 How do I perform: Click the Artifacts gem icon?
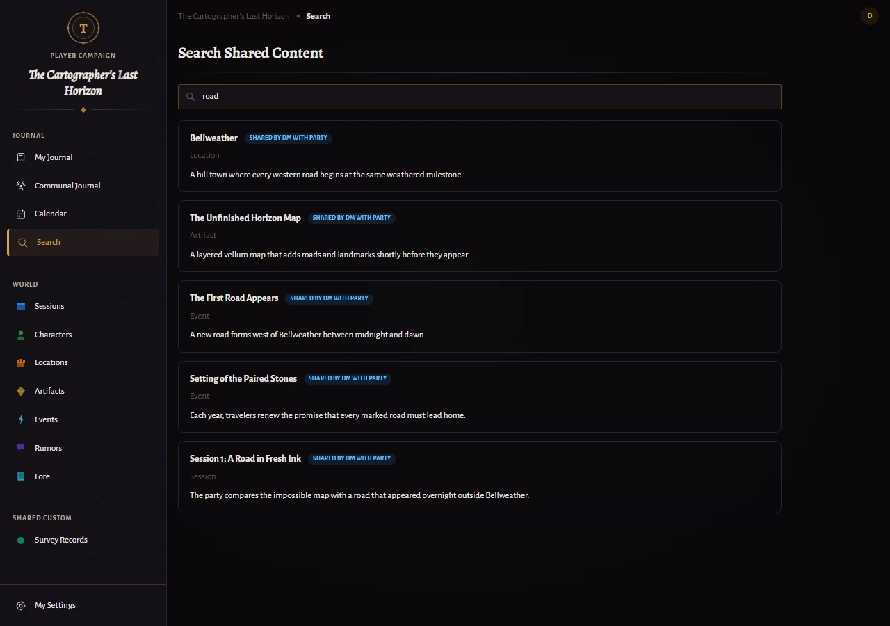(x=21, y=391)
